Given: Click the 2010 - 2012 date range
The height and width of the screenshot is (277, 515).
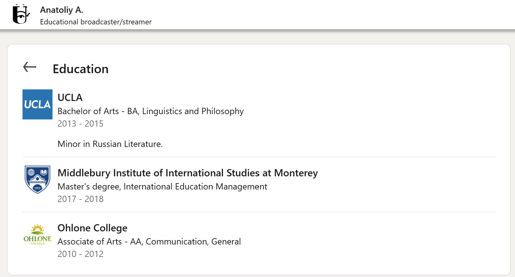Looking at the screenshot, I should [x=80, y=254].
